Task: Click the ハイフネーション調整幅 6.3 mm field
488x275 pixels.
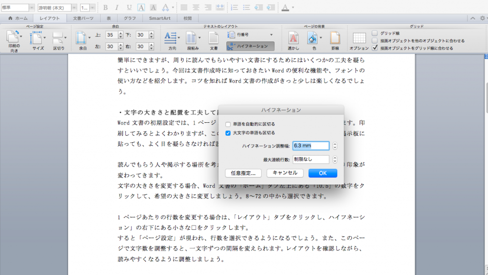Action: point(311,146)
